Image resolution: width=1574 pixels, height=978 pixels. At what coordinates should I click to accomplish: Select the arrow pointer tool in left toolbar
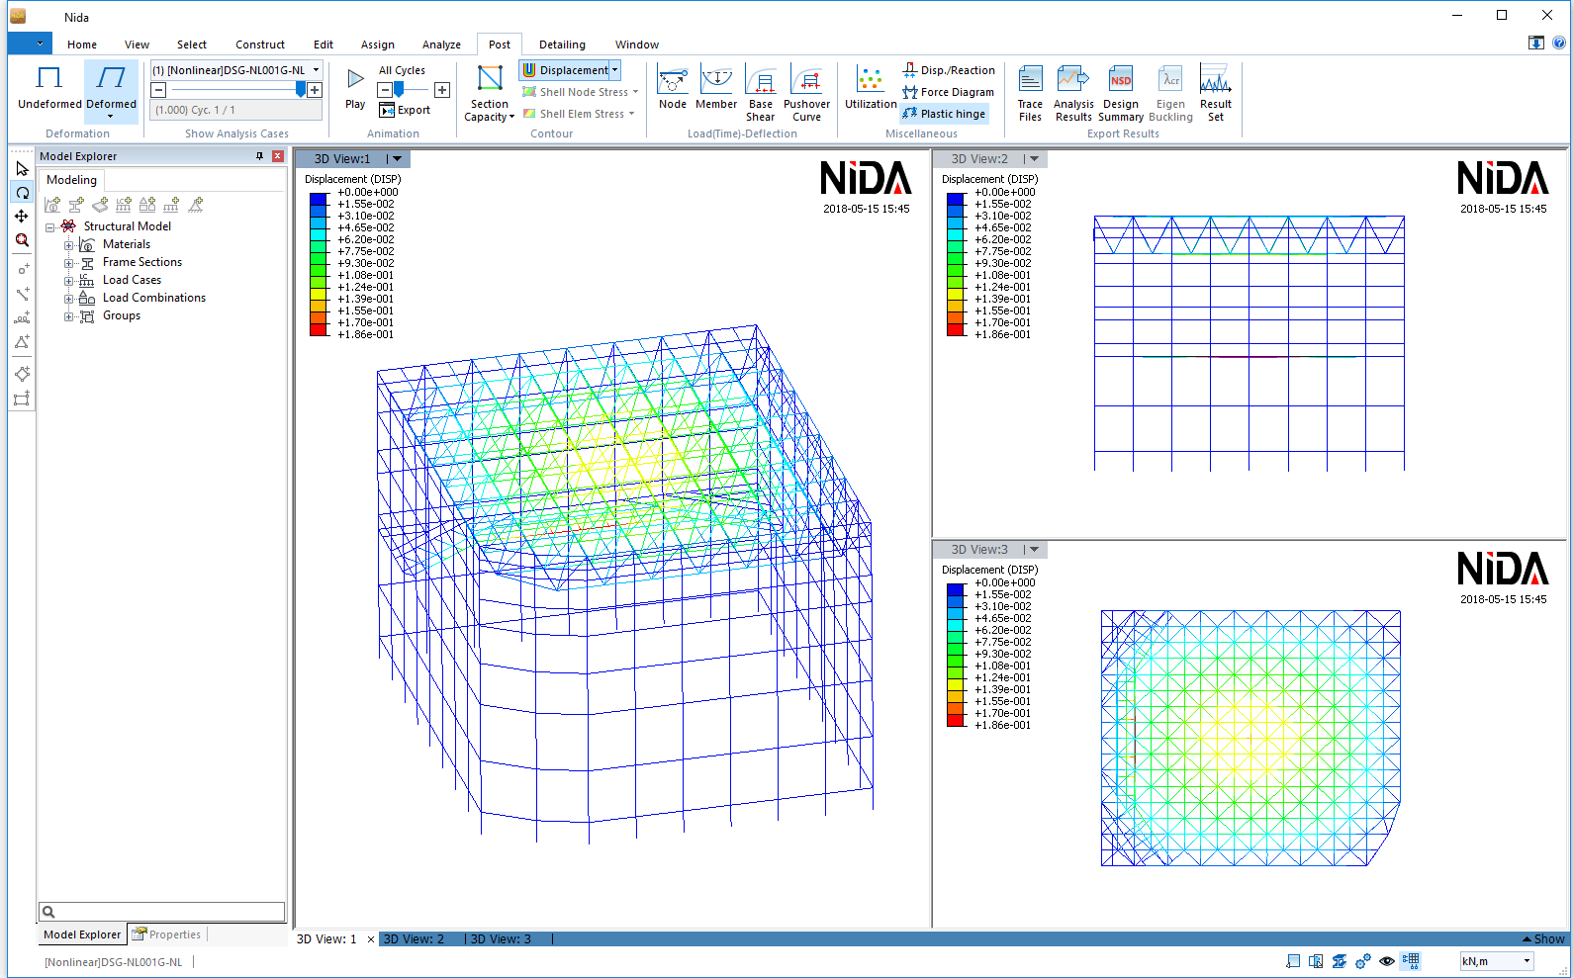point(22,169)
